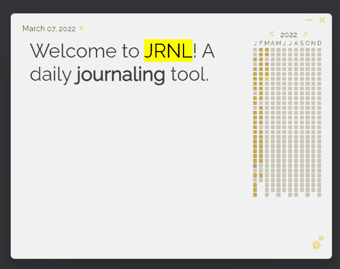Open the February 1 calendar cell
340x269 pixels.
click(x=261, y=49)
